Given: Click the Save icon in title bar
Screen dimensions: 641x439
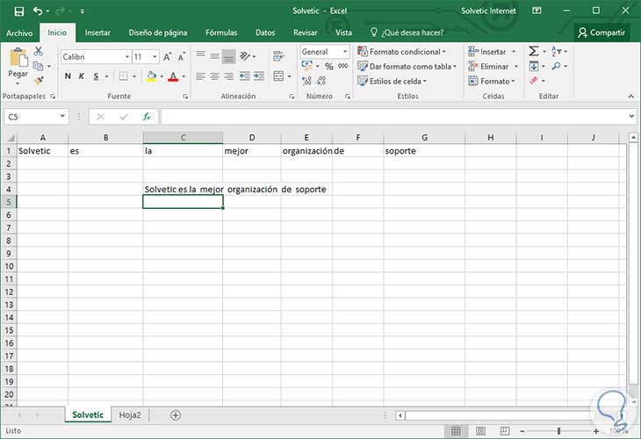Looking at the screenshot, I should pos(18,11).
